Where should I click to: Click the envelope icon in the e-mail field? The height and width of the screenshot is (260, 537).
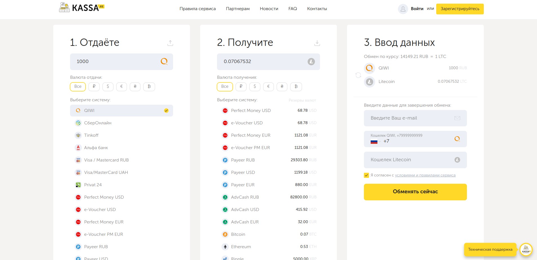click(457, 118)
